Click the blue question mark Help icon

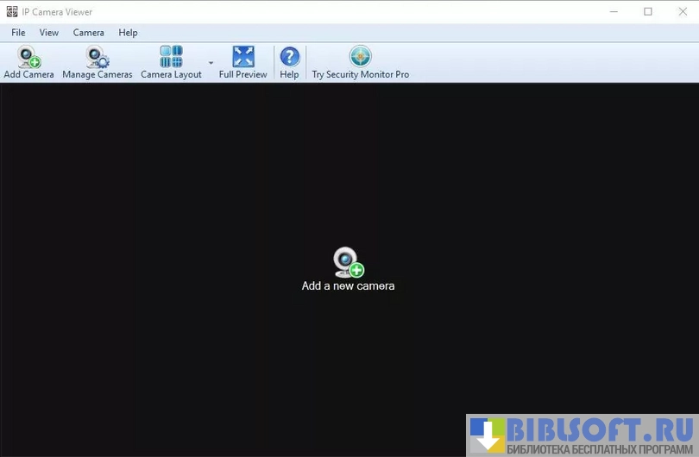tap(289, 57)
